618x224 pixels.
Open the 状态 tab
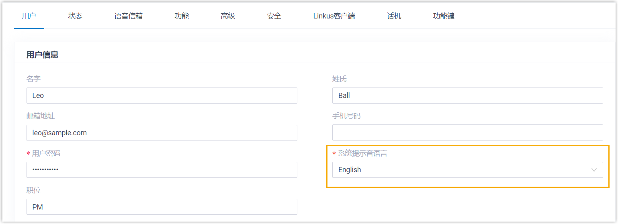coord(75,16)
